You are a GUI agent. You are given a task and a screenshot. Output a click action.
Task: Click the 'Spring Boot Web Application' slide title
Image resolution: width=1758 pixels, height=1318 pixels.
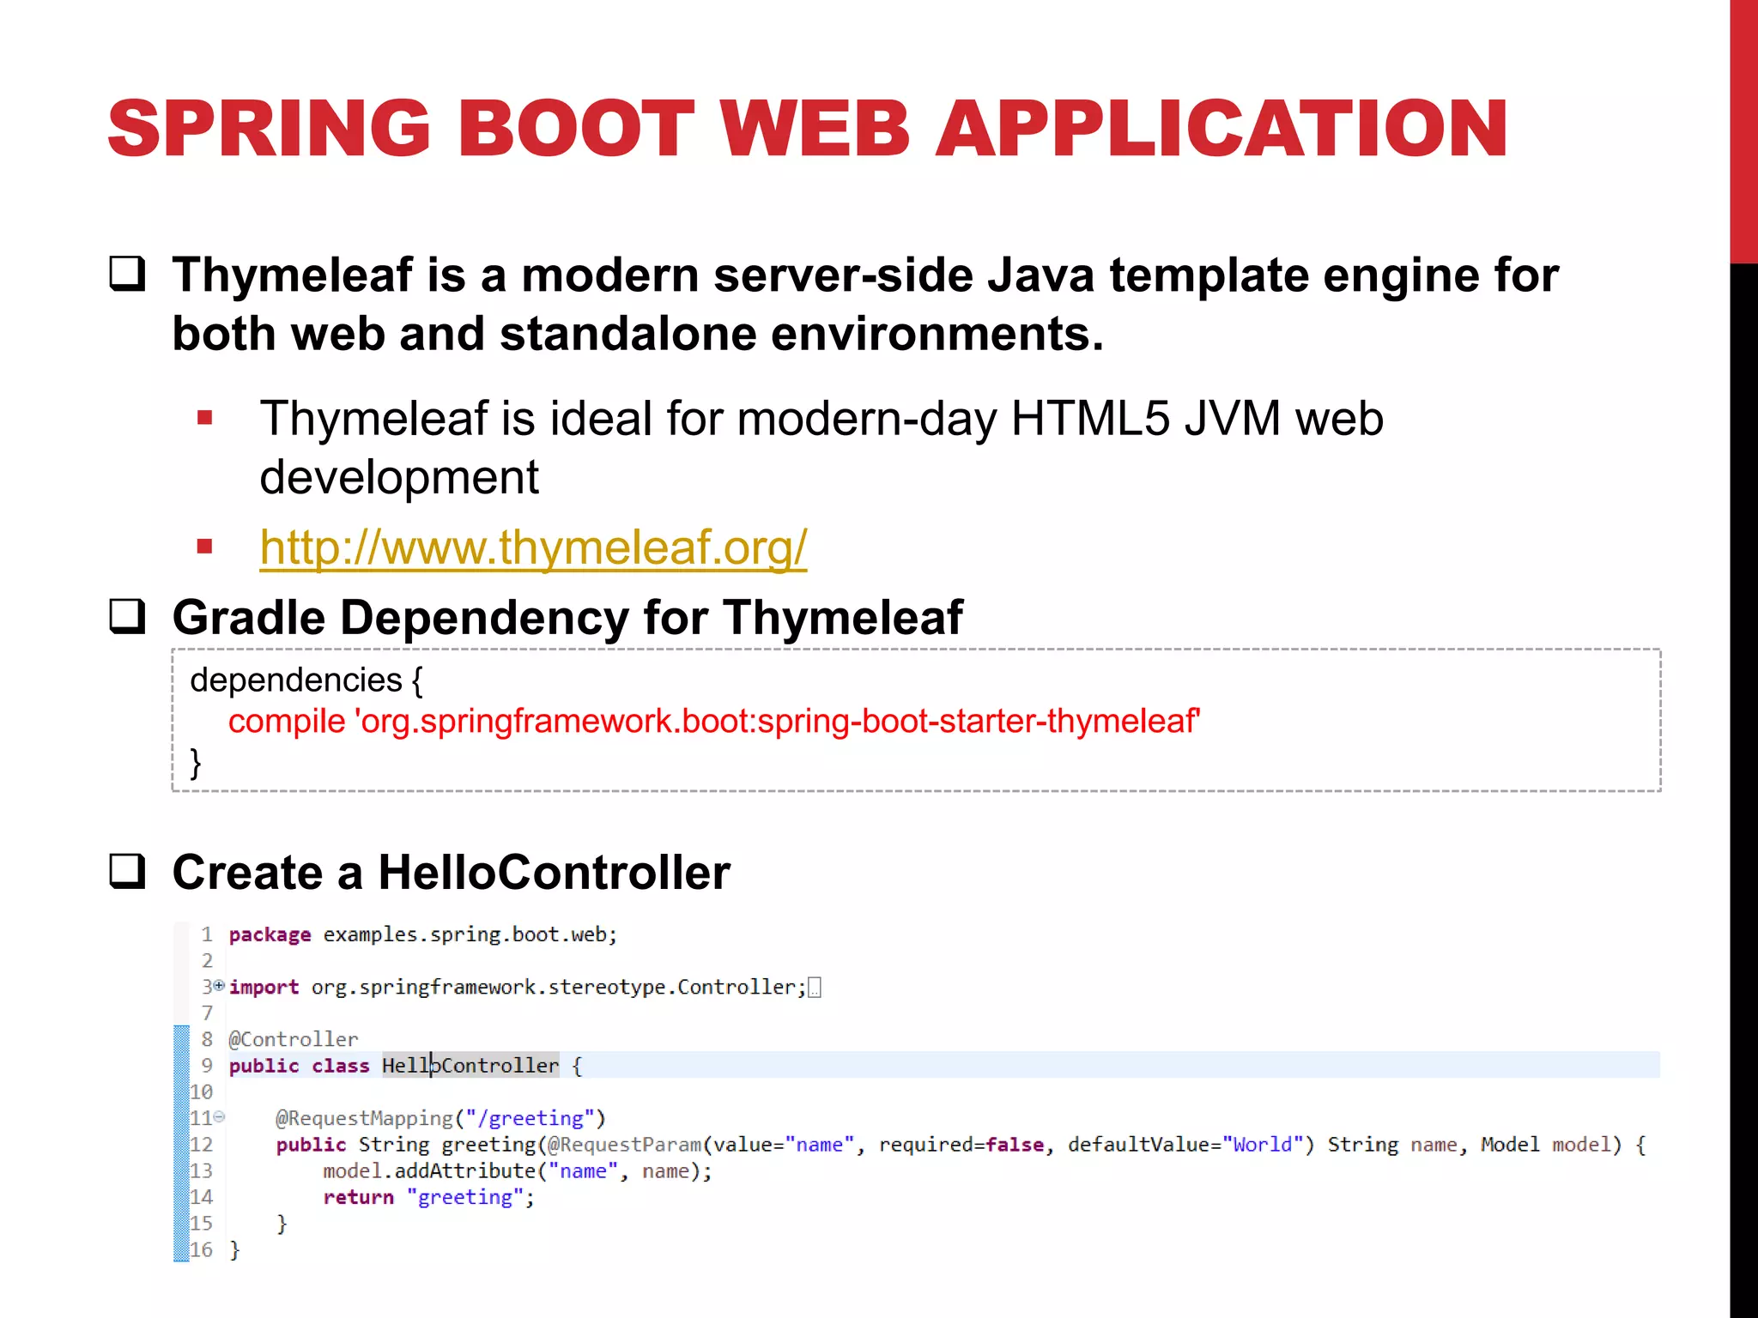pyautogui.click(x=807, y=129)
